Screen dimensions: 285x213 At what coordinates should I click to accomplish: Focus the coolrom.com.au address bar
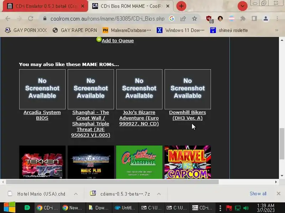click(x=107, y=18)
